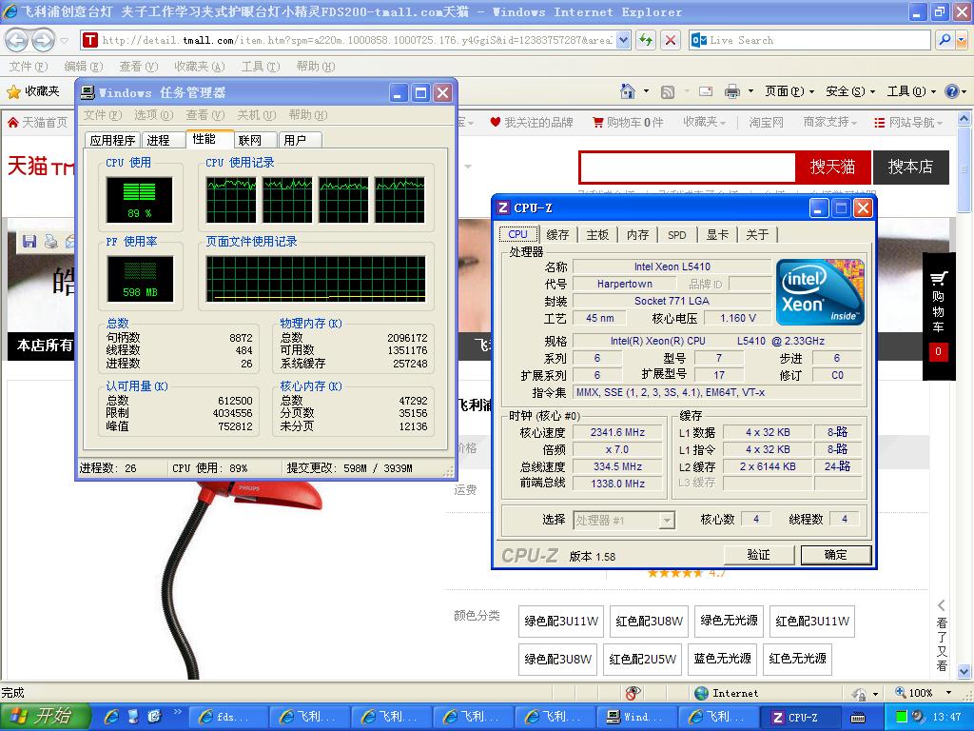Click the shopping cart 购物车 0件 link

[x=628, y=123]
